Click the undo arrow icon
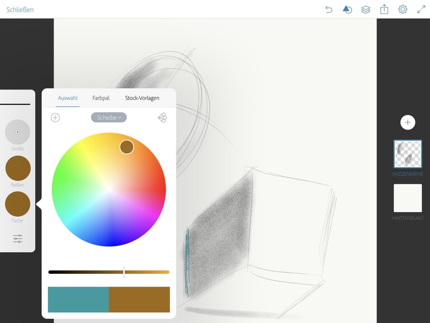This screenshot has width=430, height=323. coord(328,9)
